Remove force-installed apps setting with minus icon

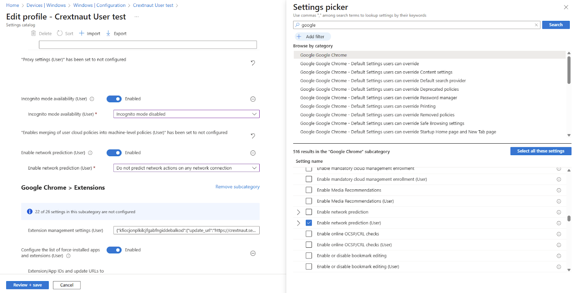click(253, 253)
